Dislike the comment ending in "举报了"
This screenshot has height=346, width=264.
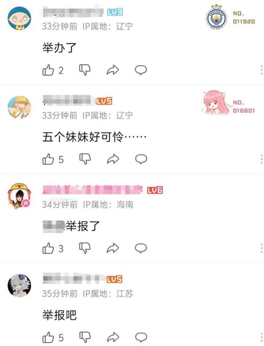click(x=85, y=248)
